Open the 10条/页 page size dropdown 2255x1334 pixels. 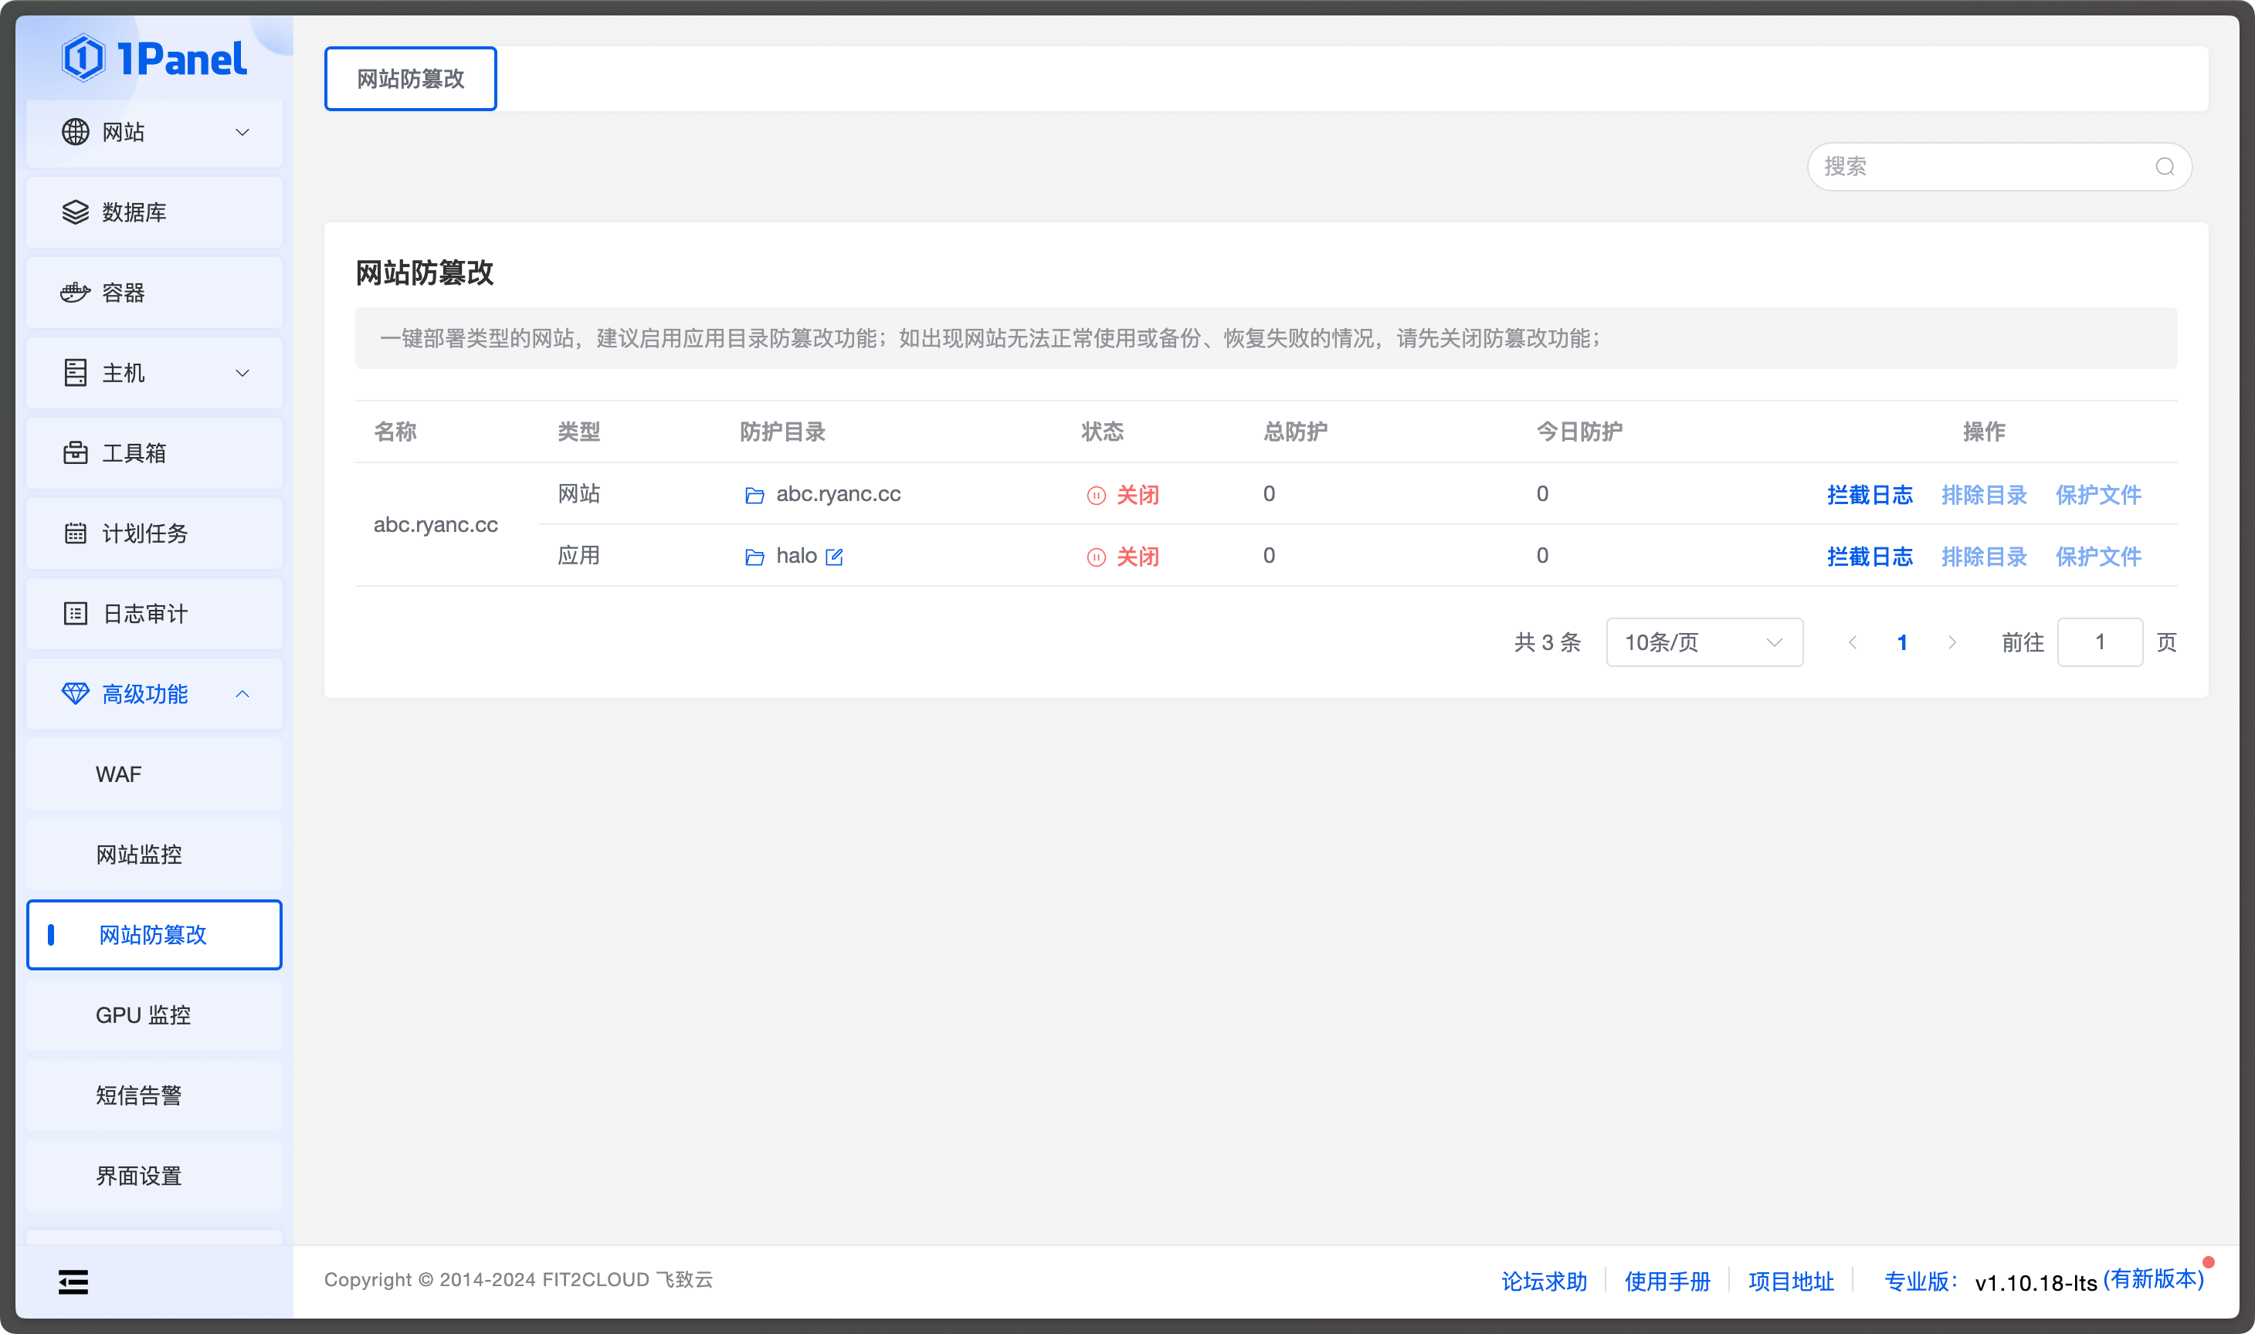1703,643
